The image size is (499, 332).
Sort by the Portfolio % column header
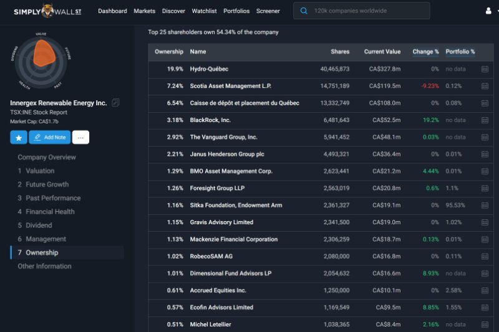(x=460, y=52)
